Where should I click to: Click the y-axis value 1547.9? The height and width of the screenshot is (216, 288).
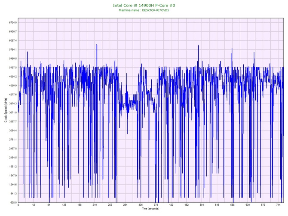tap(13, 176)
